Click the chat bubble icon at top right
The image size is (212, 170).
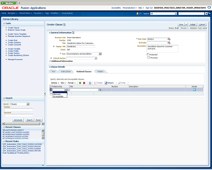pos(209,8)
